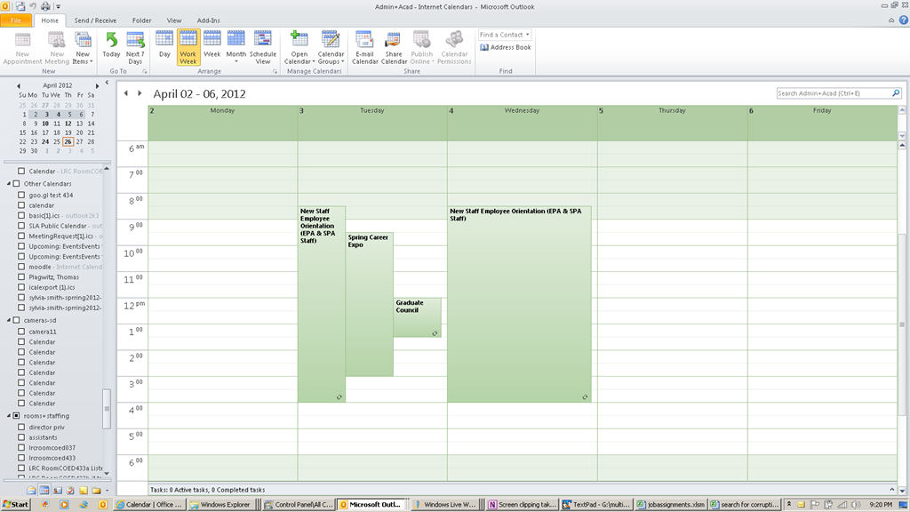Check the camera11 calendar checkbox

22,332
